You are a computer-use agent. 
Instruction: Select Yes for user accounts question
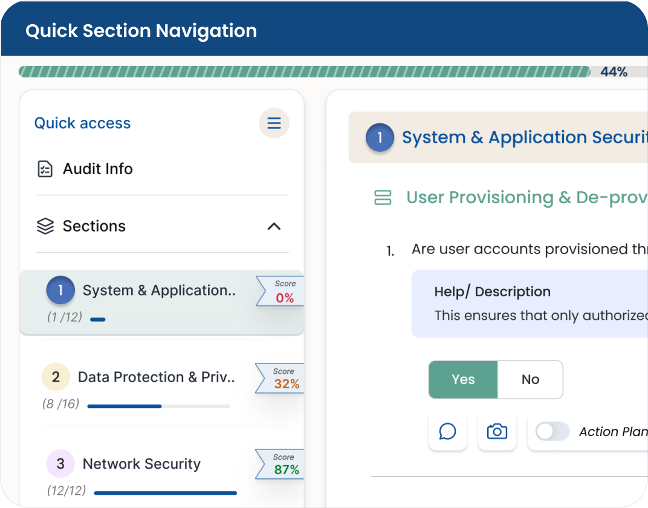463,379
